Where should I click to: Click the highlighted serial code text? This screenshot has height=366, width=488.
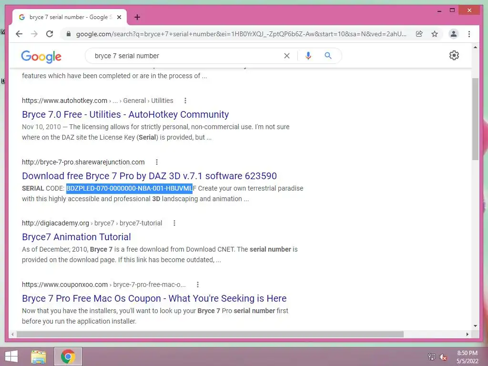click(x=129, y=188)
